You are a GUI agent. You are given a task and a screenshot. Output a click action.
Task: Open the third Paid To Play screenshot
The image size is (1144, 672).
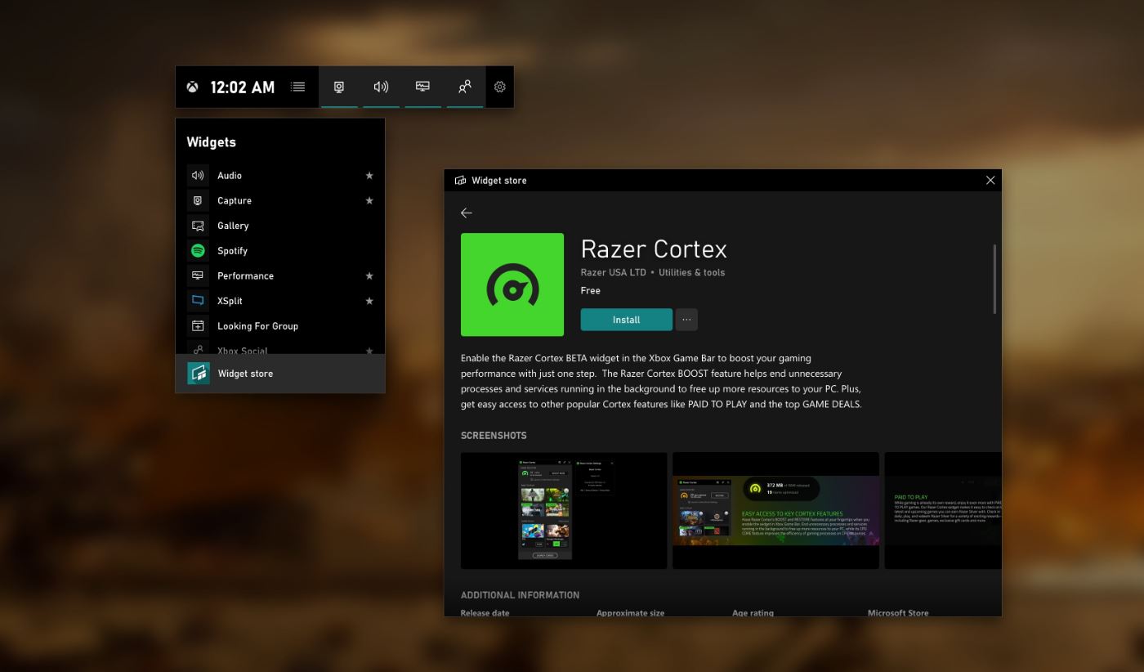pyautogui.click(x=943, y=510)
